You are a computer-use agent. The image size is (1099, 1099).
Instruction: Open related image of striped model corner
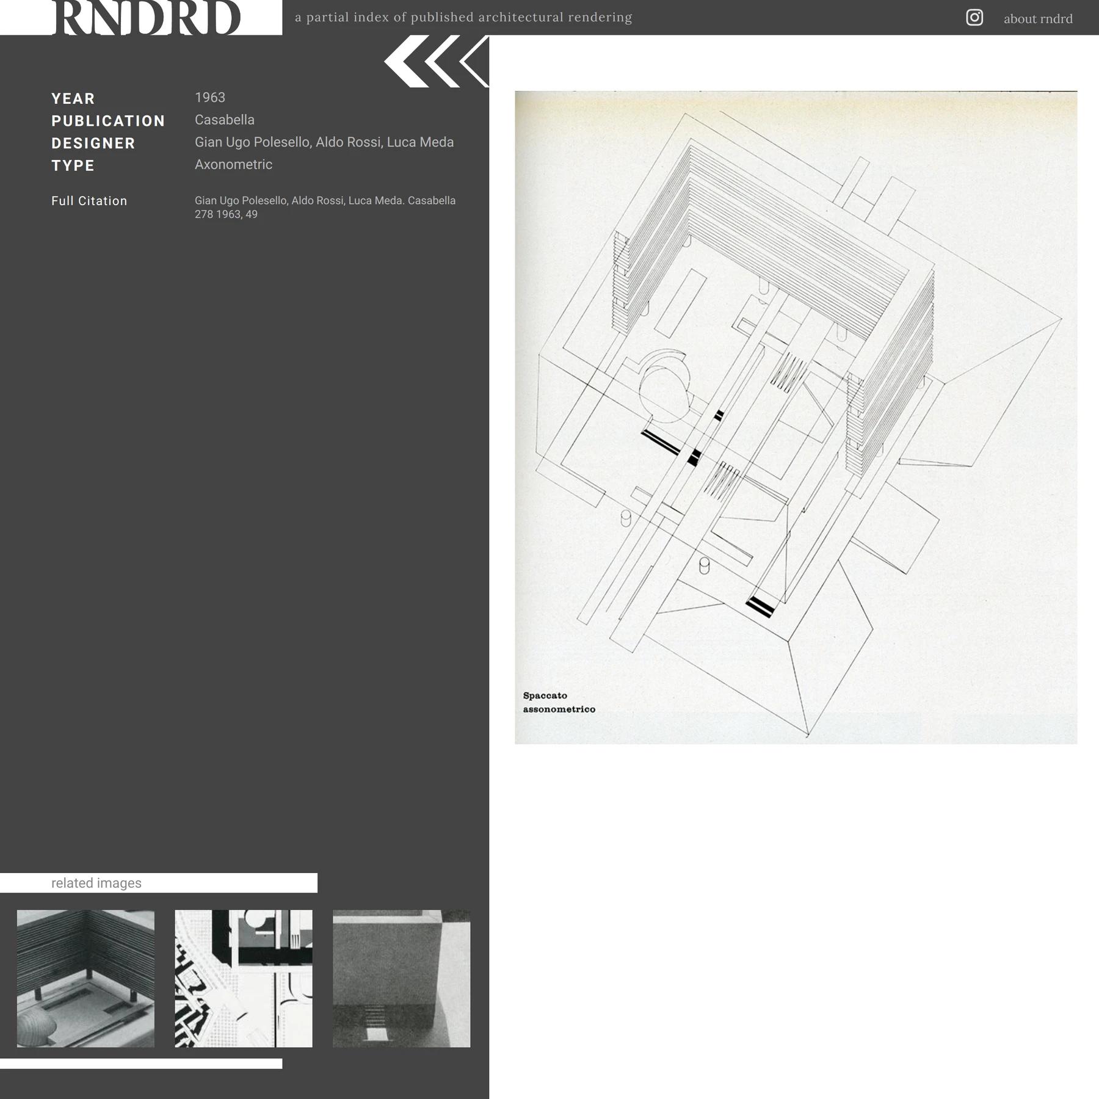click(85, 979)
